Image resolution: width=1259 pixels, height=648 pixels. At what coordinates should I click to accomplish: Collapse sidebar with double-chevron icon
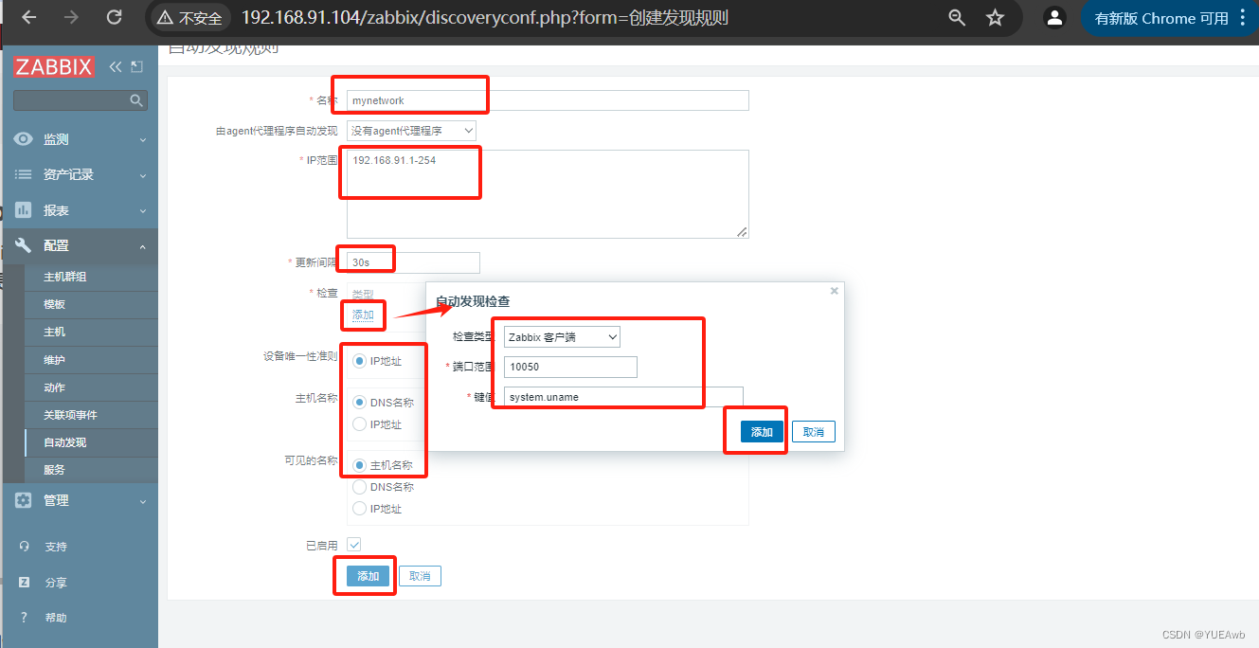116,66
